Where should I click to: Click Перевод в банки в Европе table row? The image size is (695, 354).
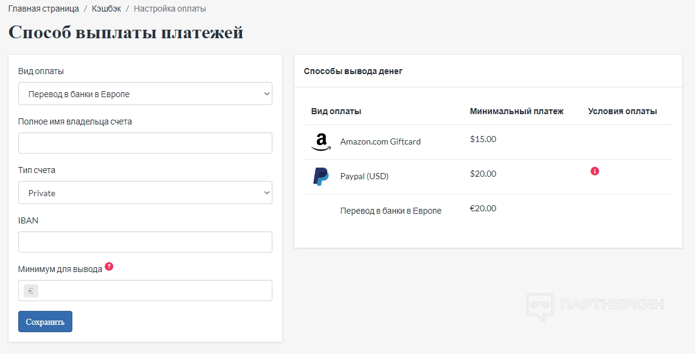(x=391, y=211)
